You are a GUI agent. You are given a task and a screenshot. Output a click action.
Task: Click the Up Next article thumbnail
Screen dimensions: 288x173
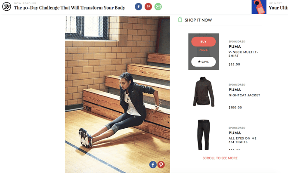tap(259, 7)
